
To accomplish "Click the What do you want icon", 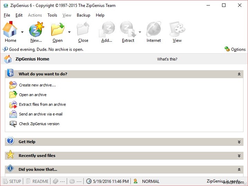I will point(10,73).
